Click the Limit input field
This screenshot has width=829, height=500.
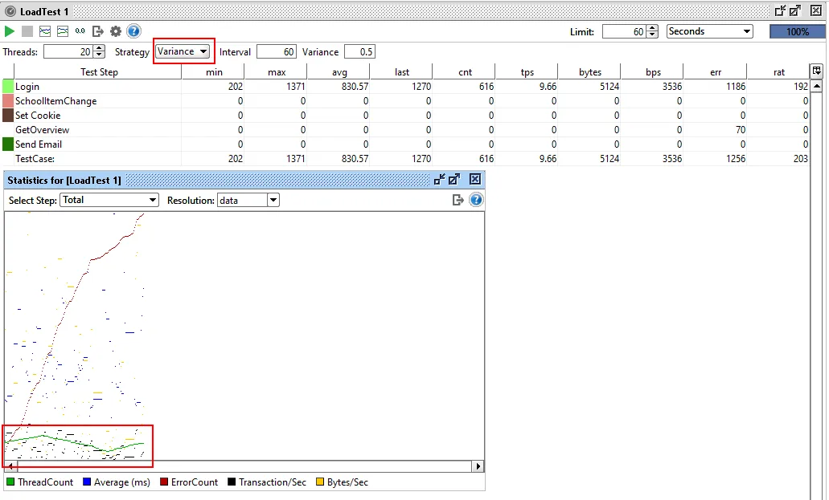(x=625, y=31)
